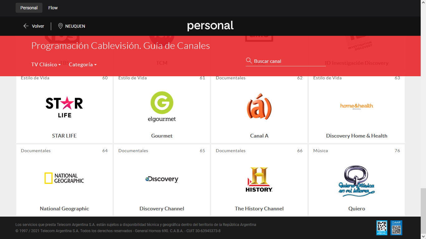Select the Quiero Música channel logo
The image size is (426, 239).
tap(357, 181)
